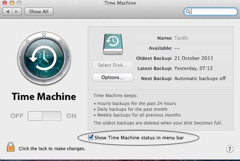Flip the Time Machine OFF/ON switch
This screenshot has height=161, width=240.
tap(45, 116)
